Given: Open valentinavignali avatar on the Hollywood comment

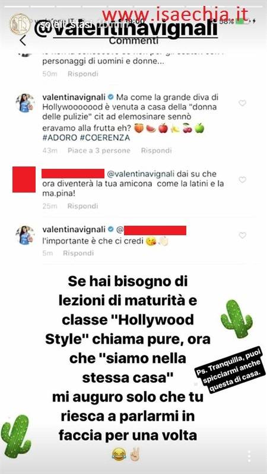Looking at the screenshot, I should point(25,103).
